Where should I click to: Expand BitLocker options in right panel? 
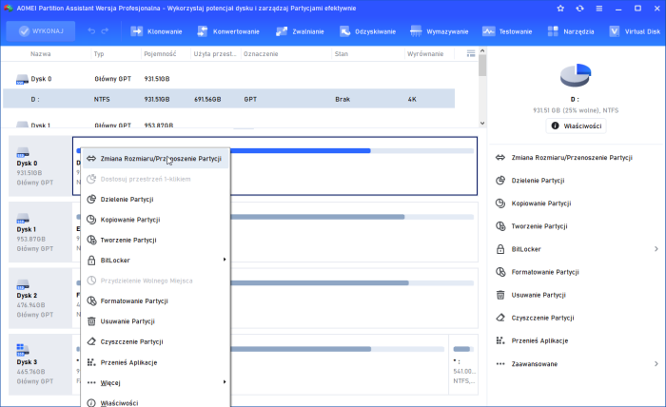pyautogui.click(x=656, y=249)
